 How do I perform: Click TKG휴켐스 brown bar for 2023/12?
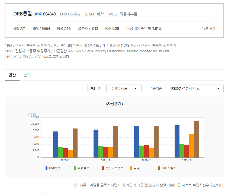pyautogui.click(x=197, y=139)
